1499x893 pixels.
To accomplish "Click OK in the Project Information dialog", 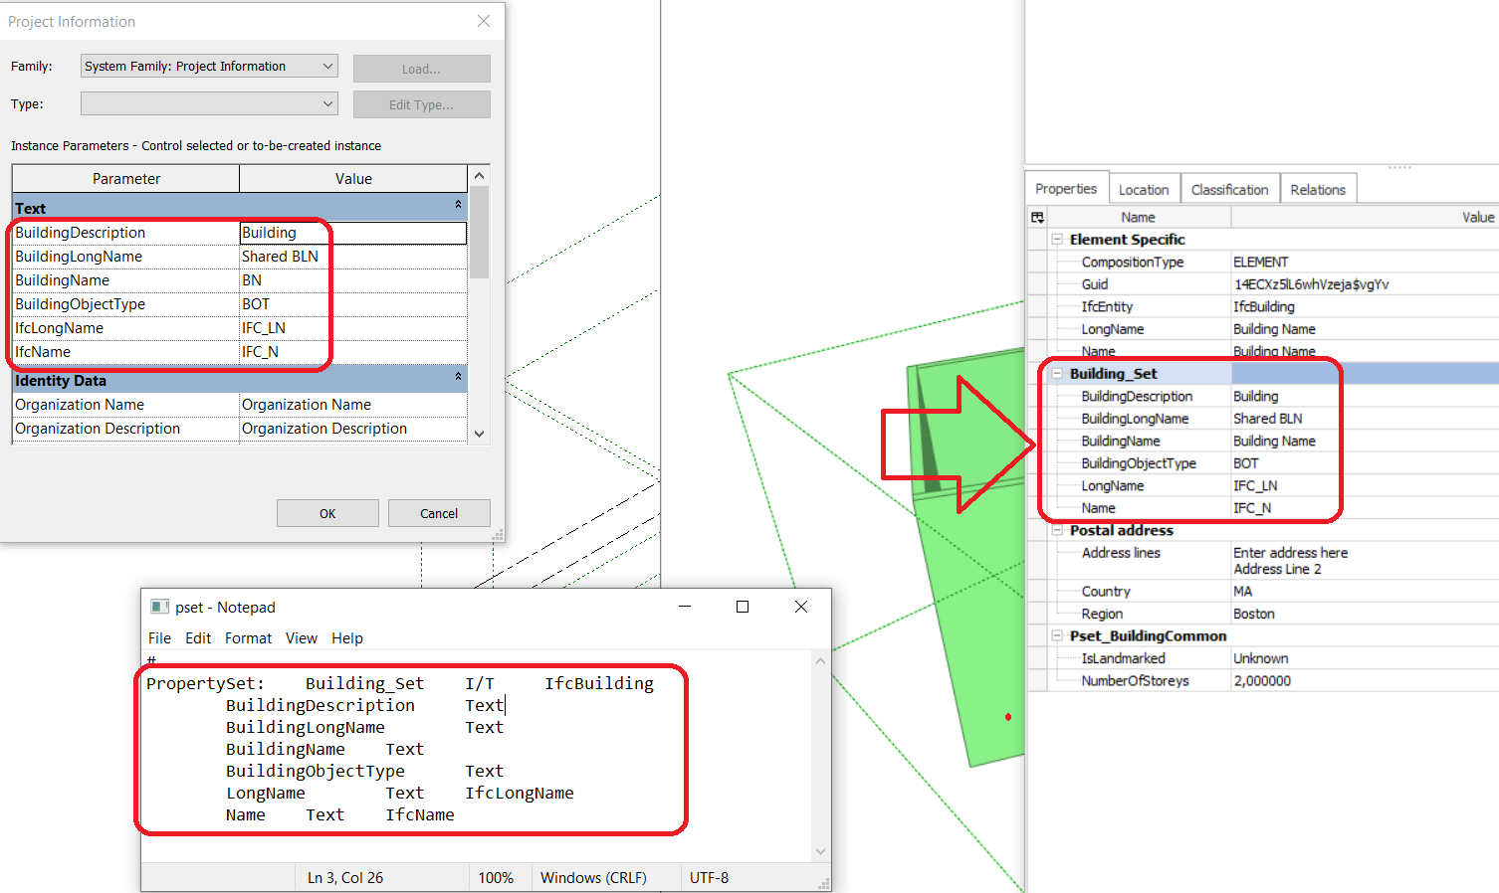I will 327,513.
